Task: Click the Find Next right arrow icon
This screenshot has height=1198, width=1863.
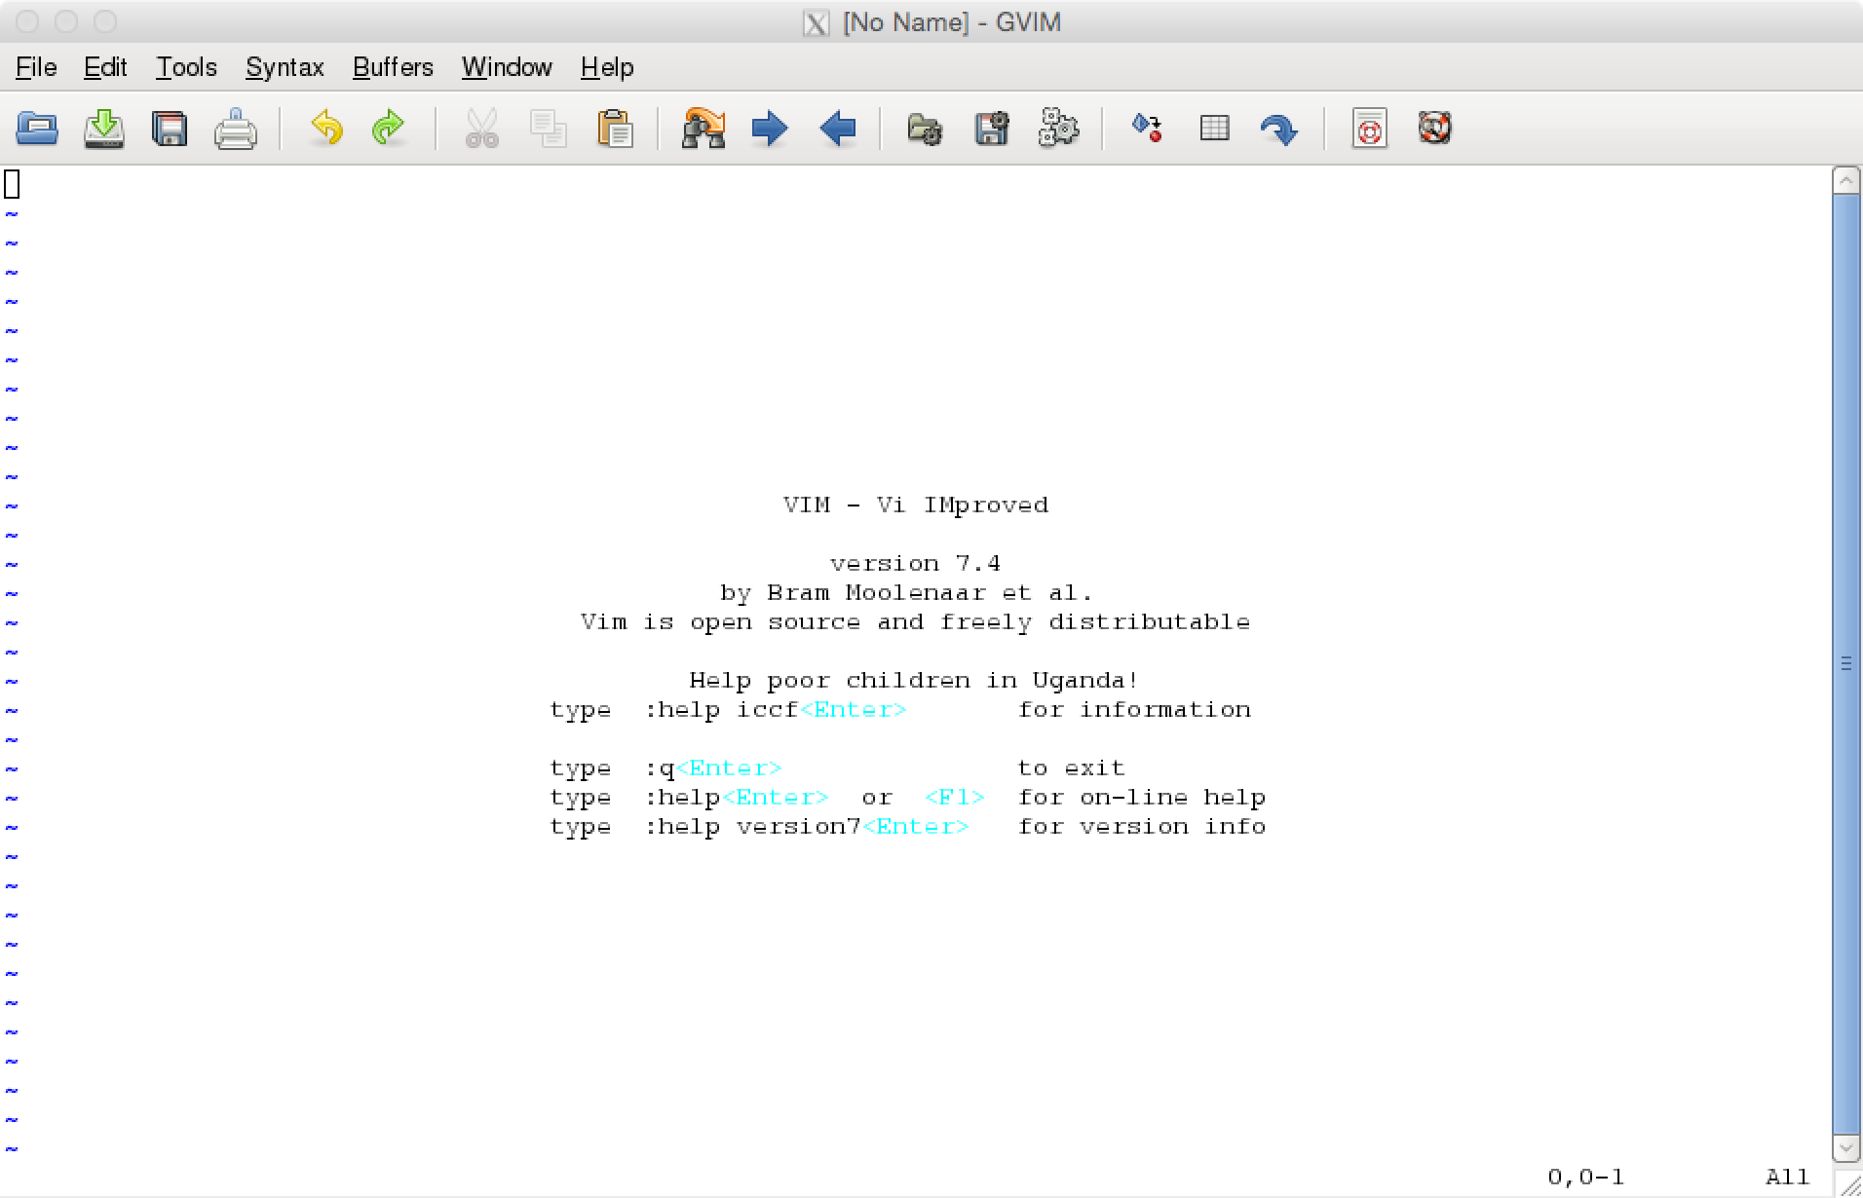Action: (770, 129)
